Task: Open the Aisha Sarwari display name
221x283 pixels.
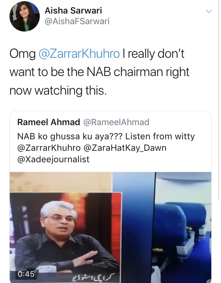Action: 73,11
